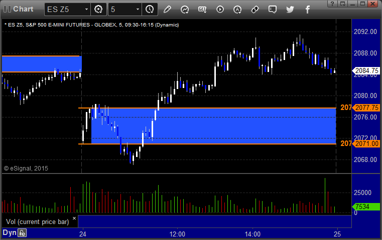
Task: Close the Vol study tab
Action: click(74, 218)
